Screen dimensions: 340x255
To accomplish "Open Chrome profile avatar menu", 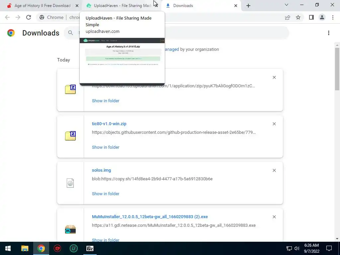I will click(322, 17).
